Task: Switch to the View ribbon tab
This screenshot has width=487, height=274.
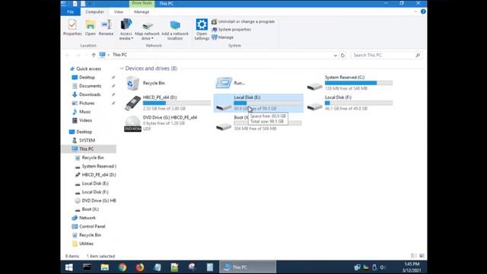Action: coord(119,12)
